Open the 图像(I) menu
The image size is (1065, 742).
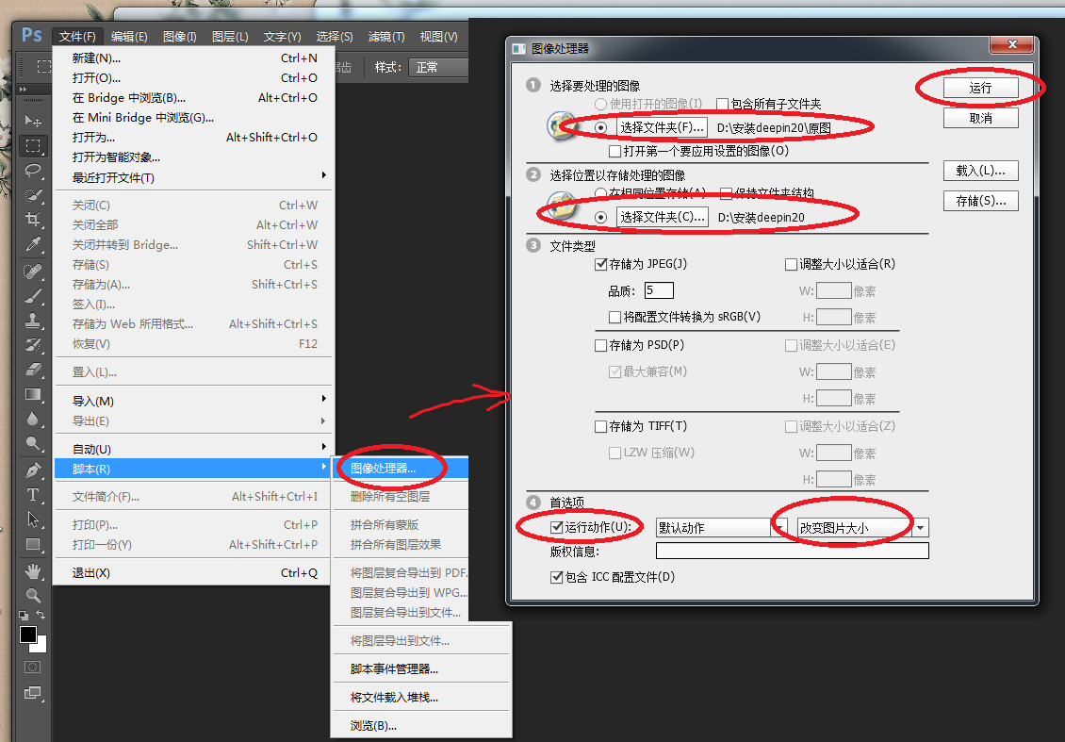click(x=179, y=36)
